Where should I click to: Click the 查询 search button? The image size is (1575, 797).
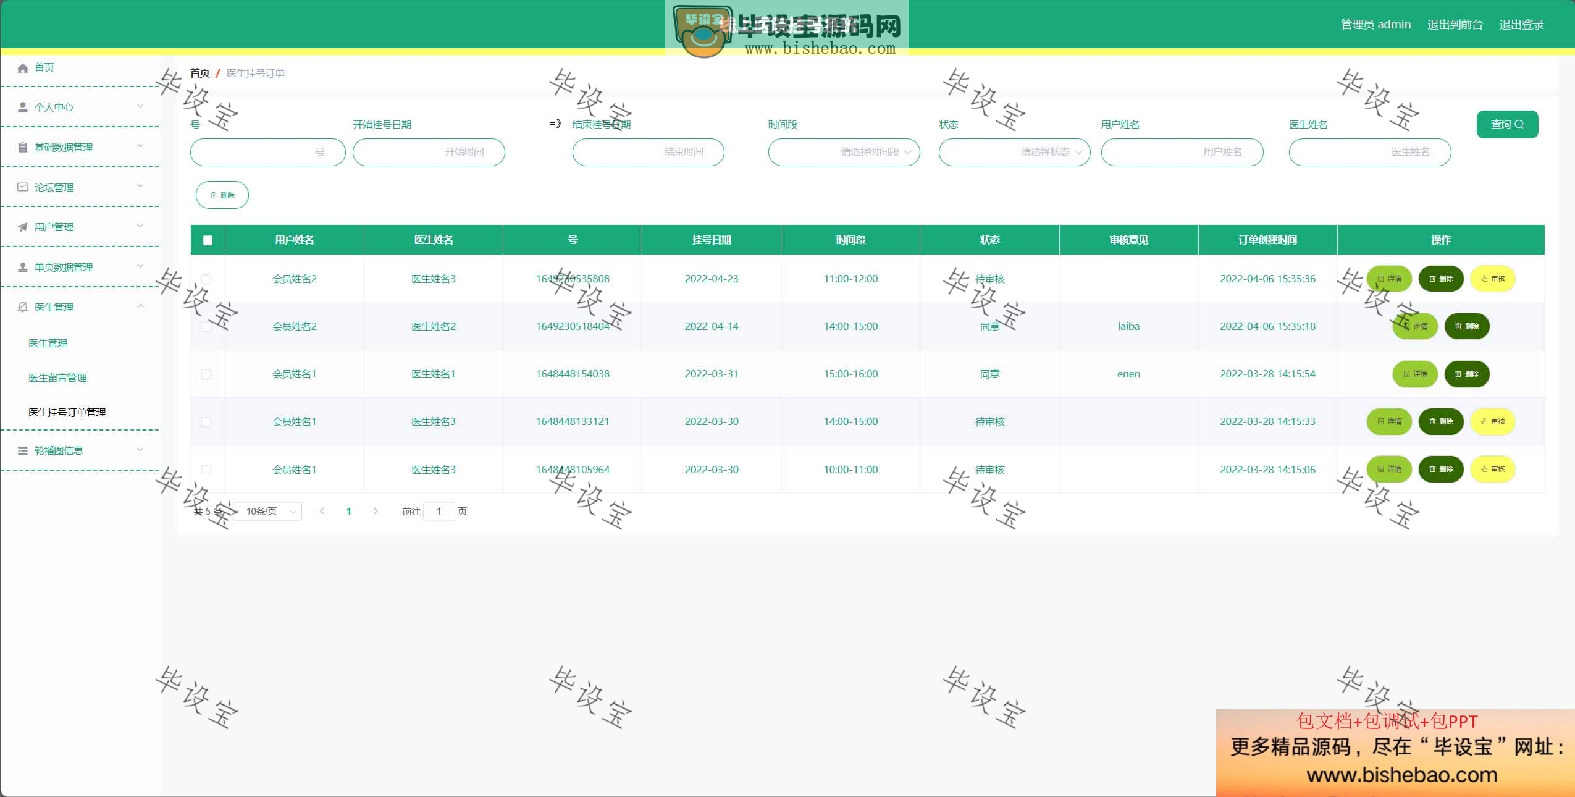(x=1507, y=124)
